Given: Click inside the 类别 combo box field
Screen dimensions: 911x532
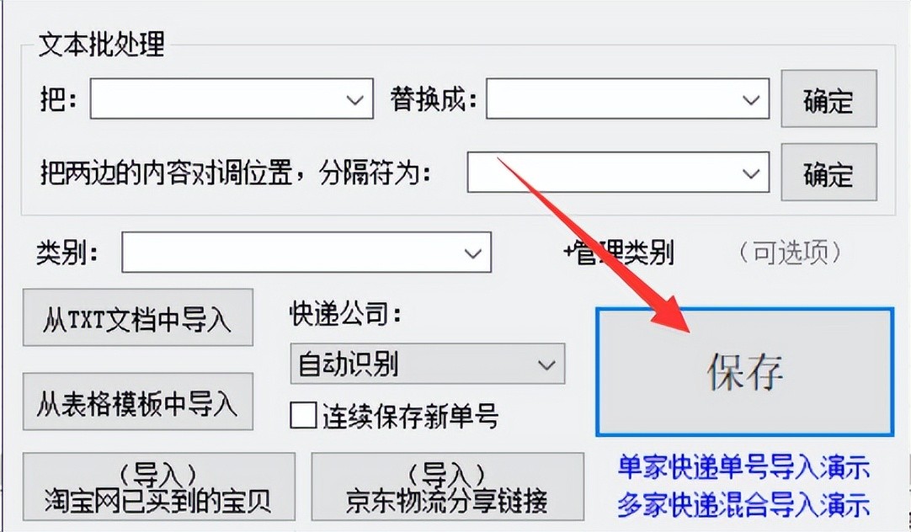Looking at the screenshot, I should tap(290, 253).
